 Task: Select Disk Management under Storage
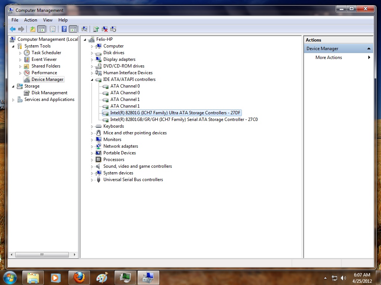(49, 93)
